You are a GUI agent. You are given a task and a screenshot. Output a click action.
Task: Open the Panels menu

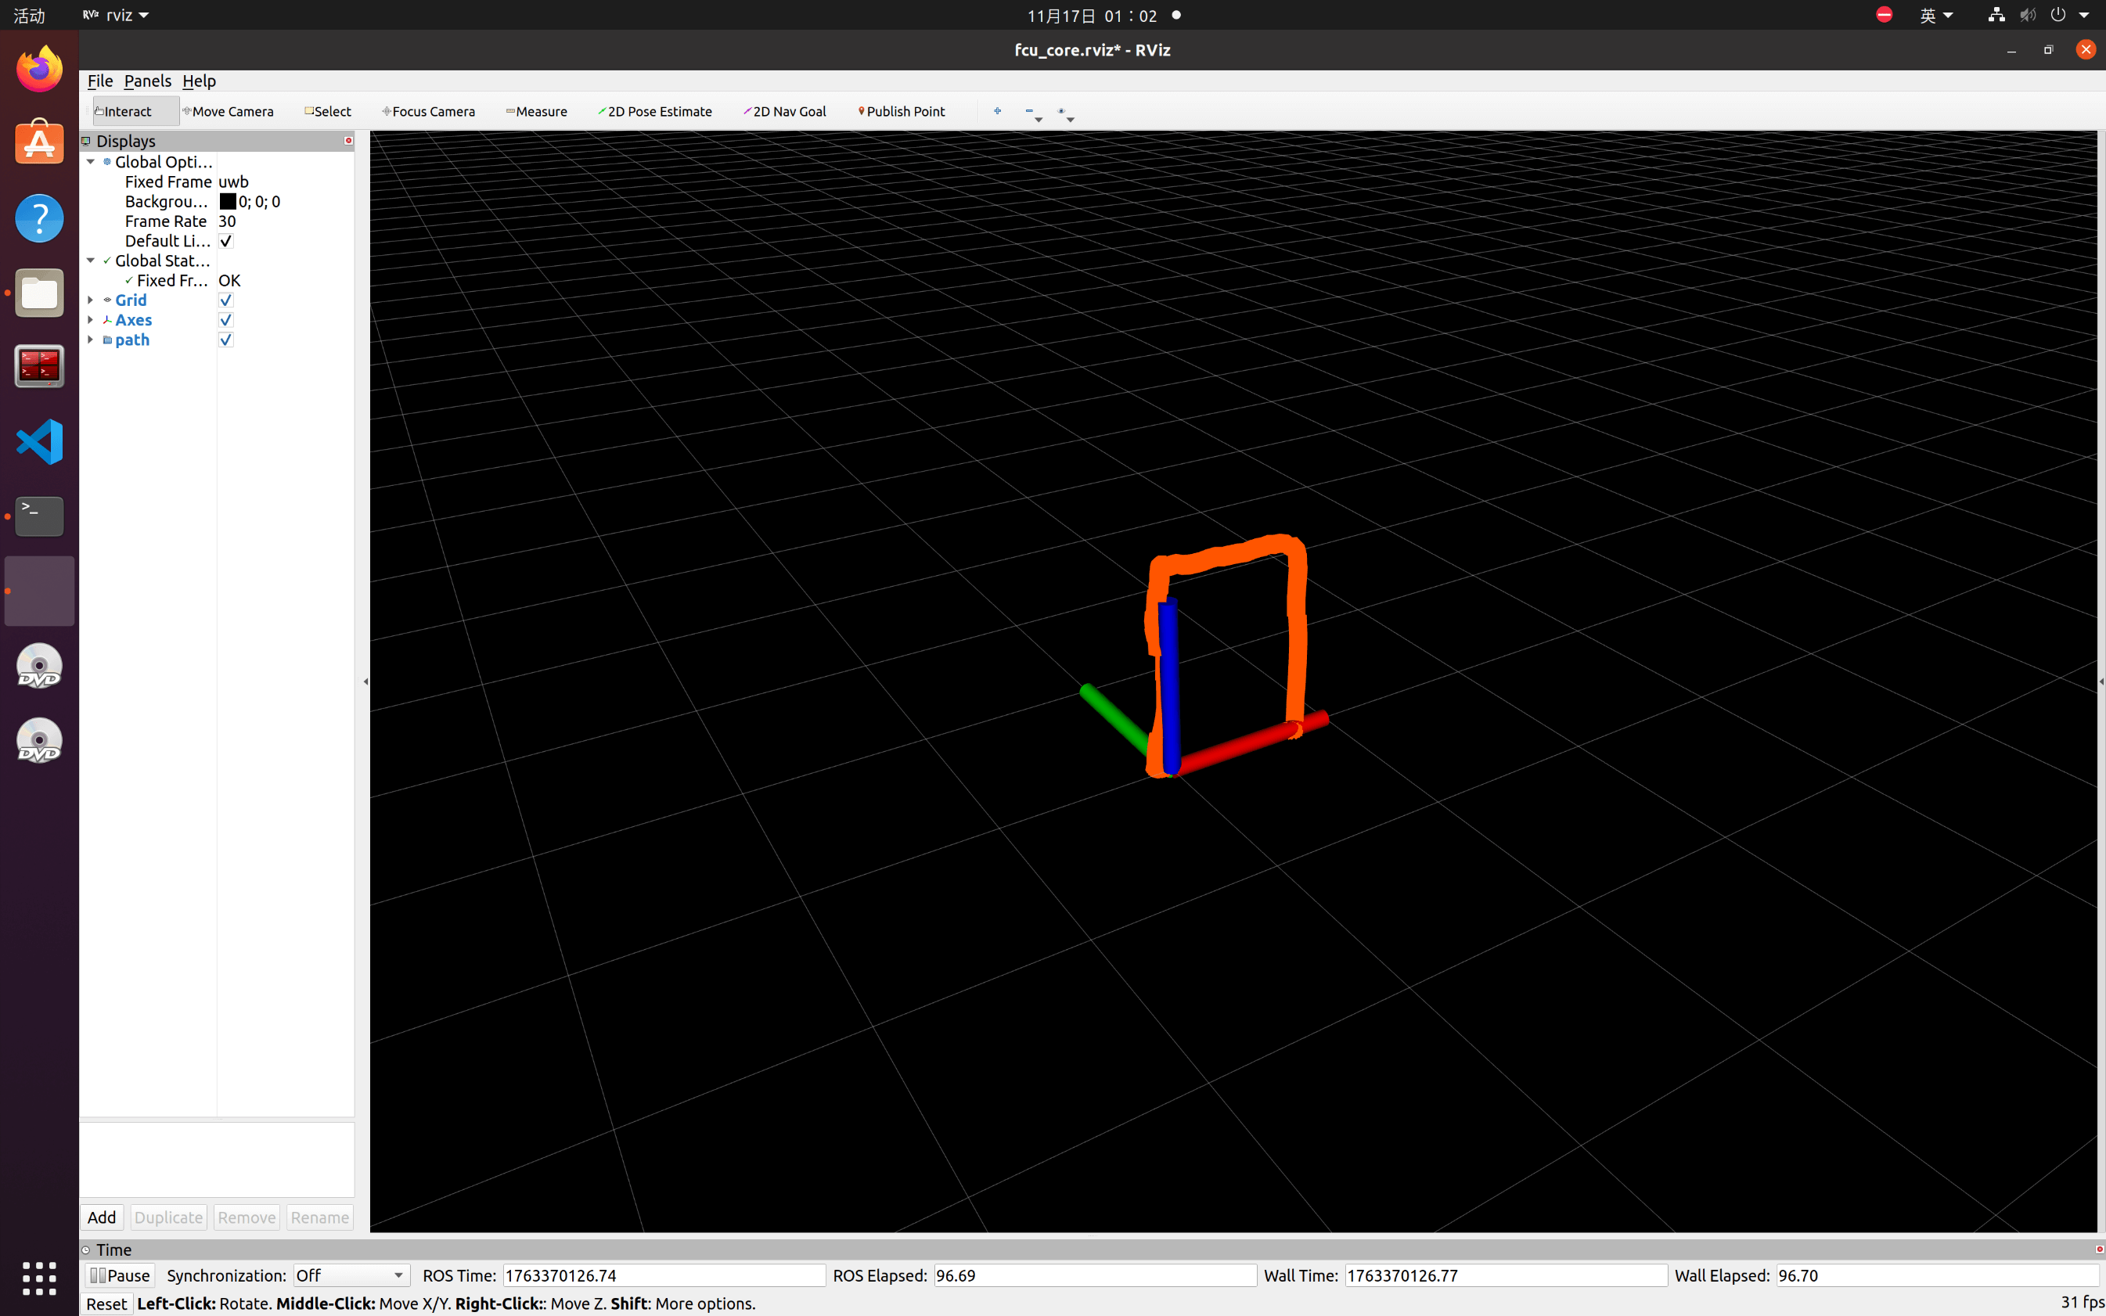tap(147, 81)
